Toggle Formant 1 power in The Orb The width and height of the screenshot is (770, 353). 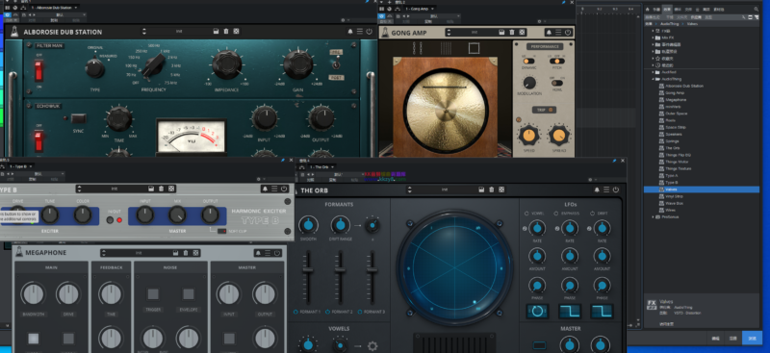(x=295, y=312)
